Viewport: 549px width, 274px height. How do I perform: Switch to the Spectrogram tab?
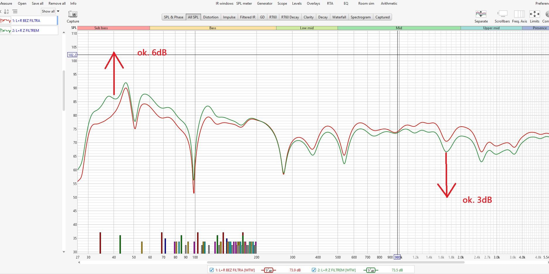(360, 17)
